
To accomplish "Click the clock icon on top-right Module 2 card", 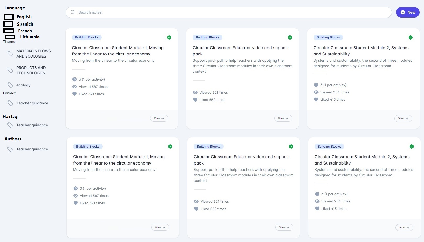I will tap(316, 85).
